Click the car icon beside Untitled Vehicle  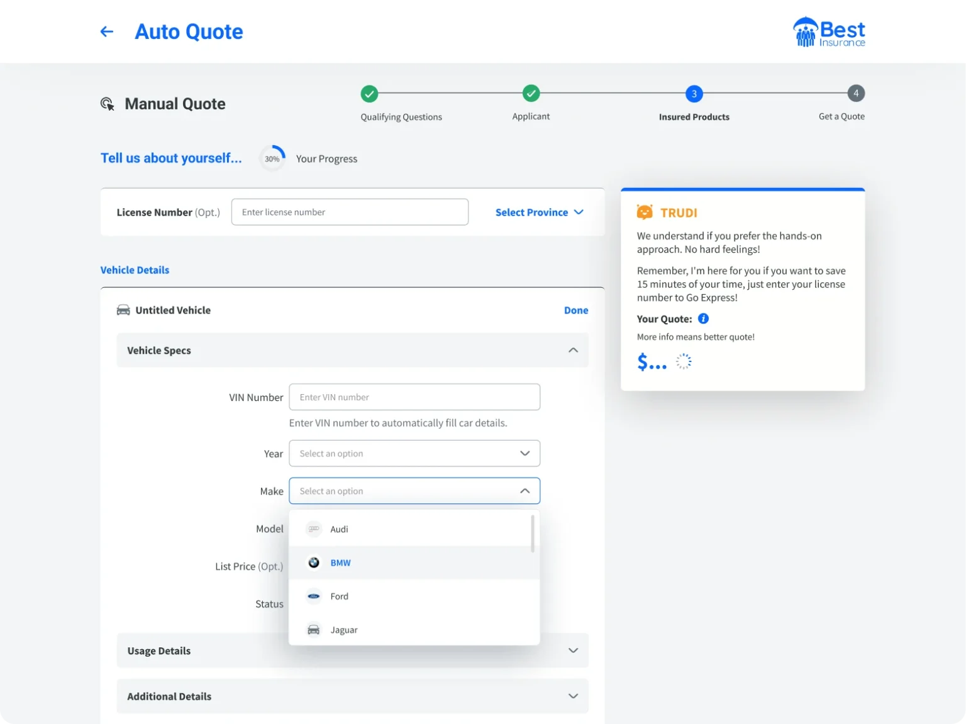coord(123,310)
